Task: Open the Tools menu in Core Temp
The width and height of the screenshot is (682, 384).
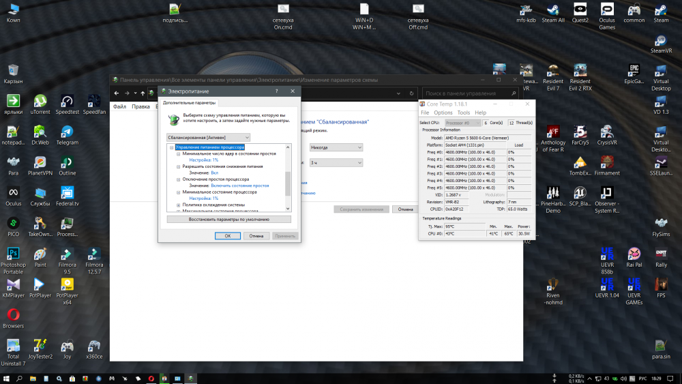Action: click(x=464, y=113)
